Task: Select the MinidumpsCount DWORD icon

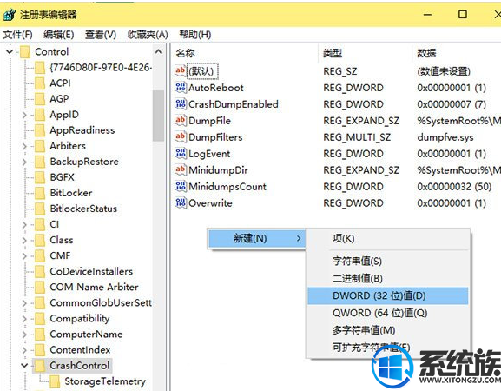Action: click(181, 186)
